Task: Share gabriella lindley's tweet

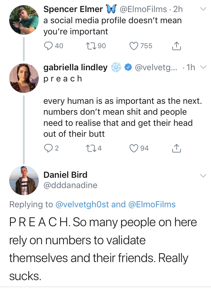Action: pyautogui.click(x=177, y=149)
